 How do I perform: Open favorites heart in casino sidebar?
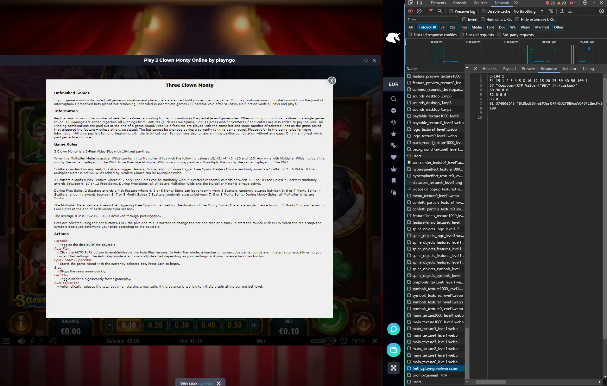[394, 157]
